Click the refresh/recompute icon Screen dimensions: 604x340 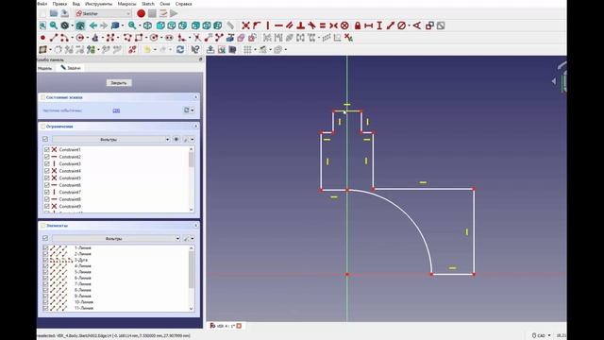180,50
